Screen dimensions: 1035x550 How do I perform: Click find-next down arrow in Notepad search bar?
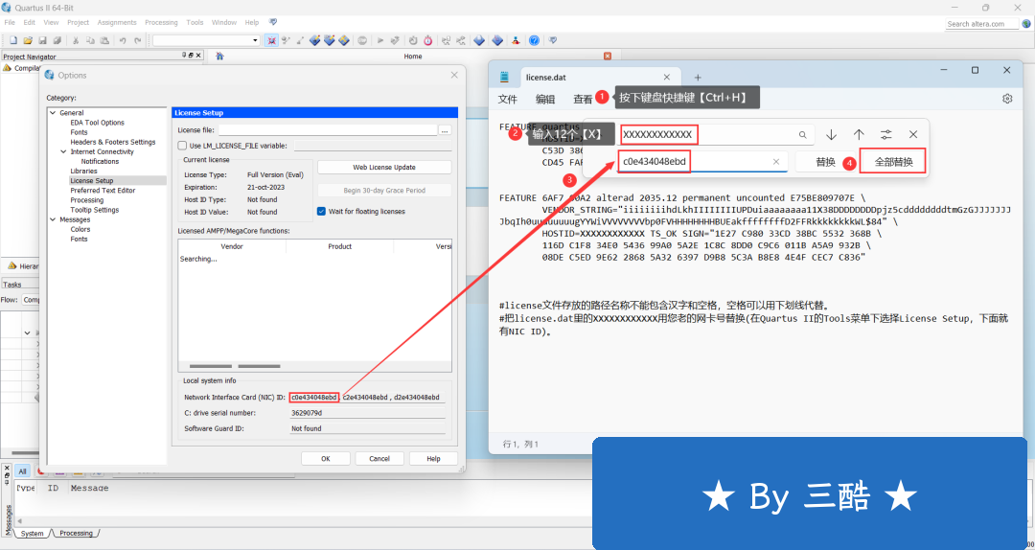831,135
